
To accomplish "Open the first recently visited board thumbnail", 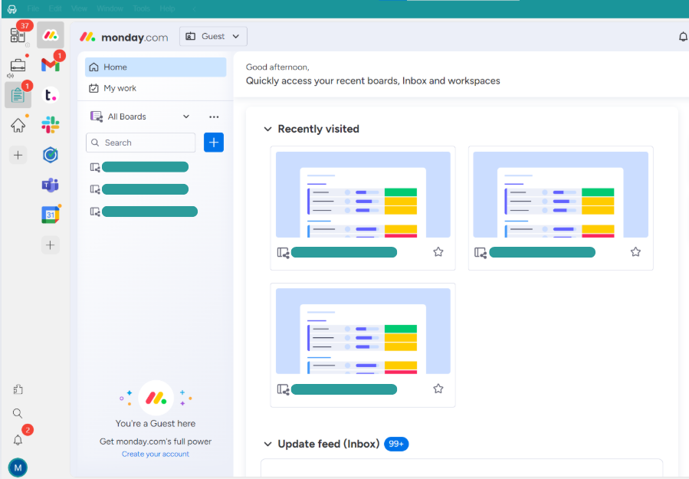I will pos(363,195).
